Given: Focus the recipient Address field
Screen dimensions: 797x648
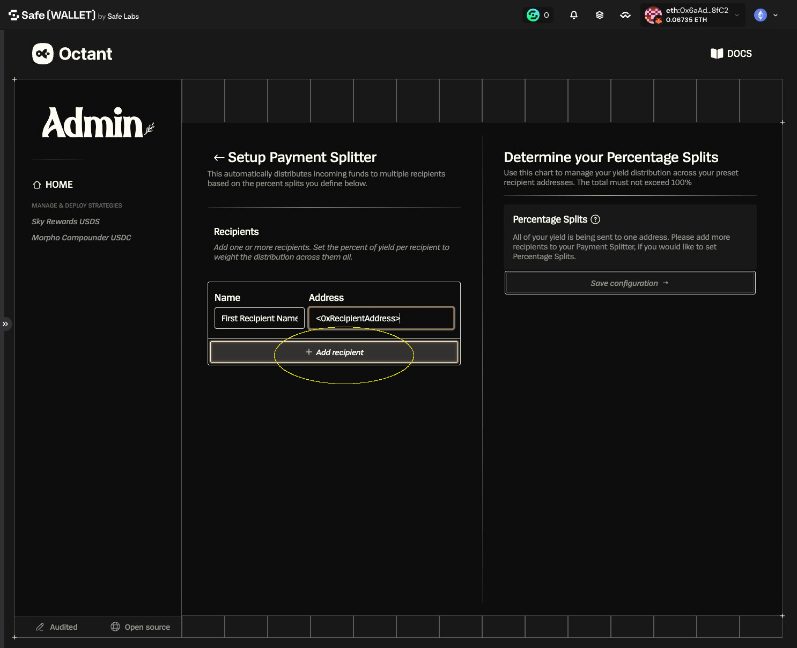Looking at the screenshot, I should point(381,318).
